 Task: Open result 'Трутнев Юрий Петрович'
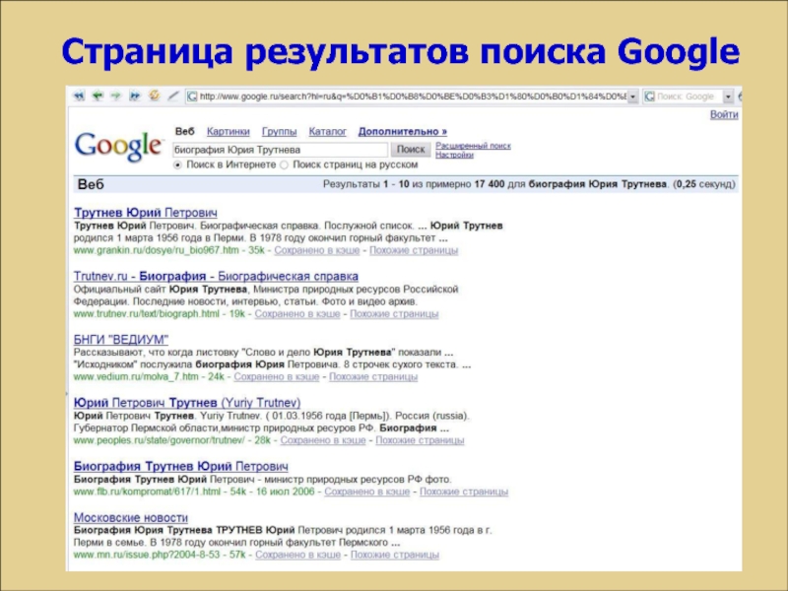coord(146,213)
